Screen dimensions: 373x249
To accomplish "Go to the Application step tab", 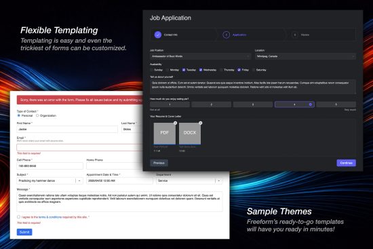I will (x=252, y=35).
